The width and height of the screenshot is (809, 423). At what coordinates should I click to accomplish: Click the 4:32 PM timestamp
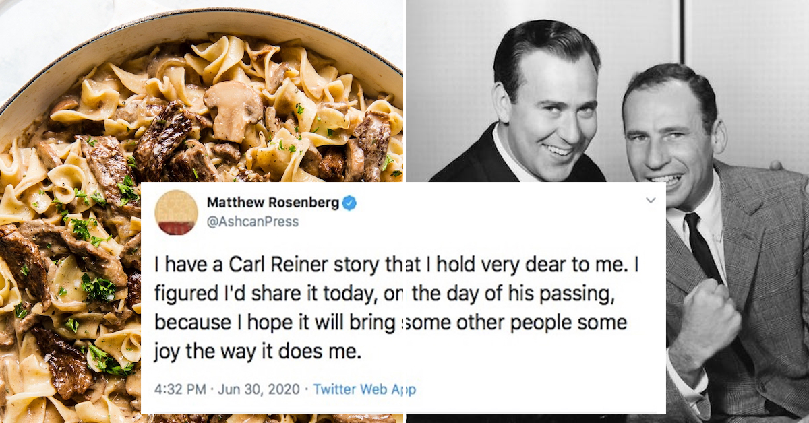click(x=178, y=389)
